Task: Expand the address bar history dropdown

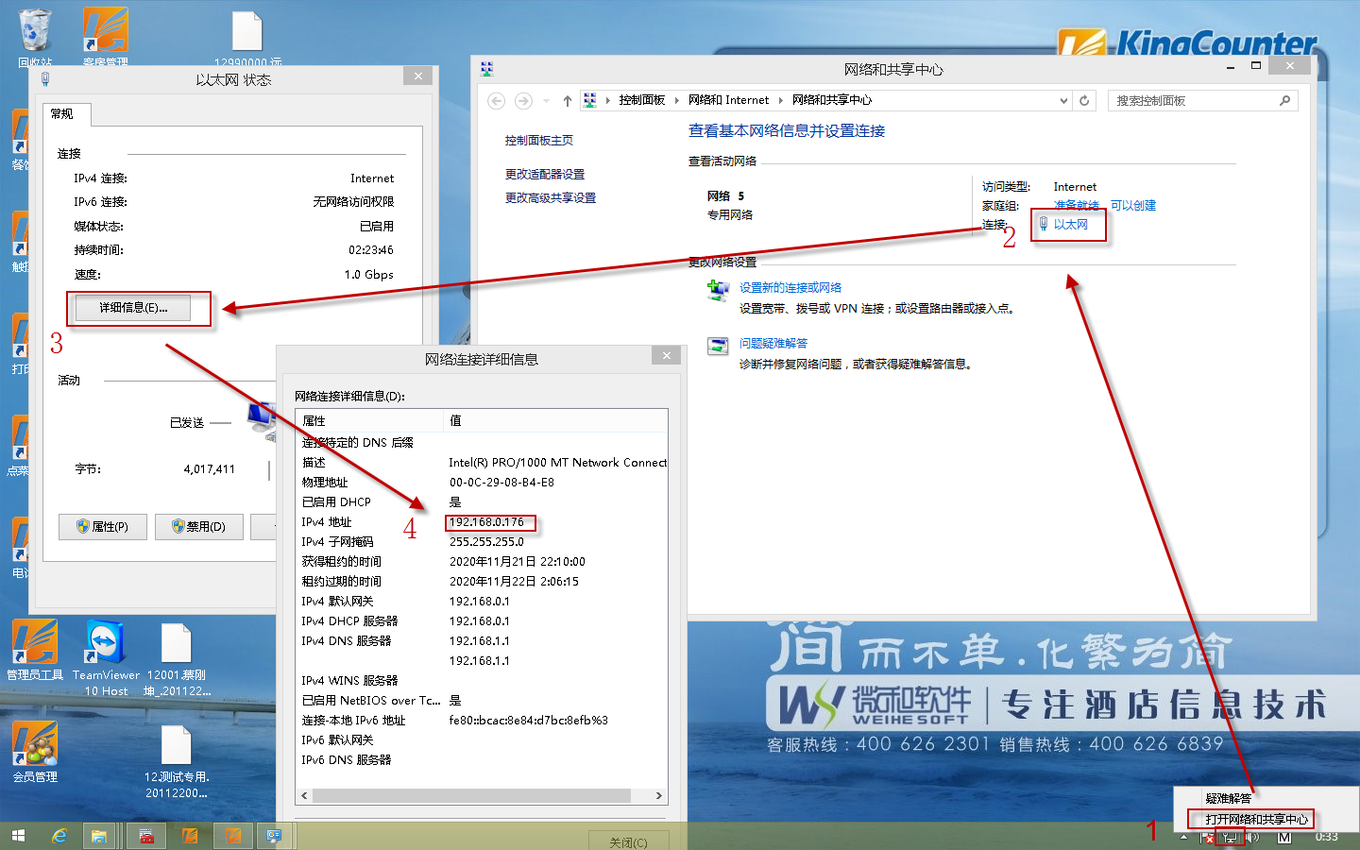Action: pos(1063,100)
